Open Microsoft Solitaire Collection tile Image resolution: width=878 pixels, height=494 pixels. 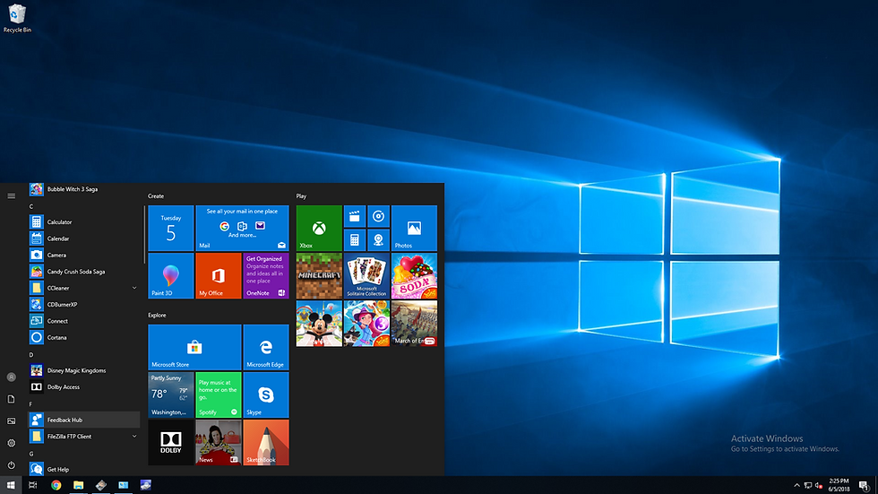(x=366, y=275)
